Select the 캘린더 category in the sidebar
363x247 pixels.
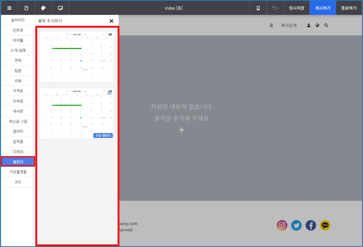click(x=18, y=161)
